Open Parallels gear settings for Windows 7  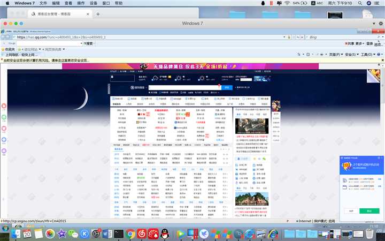coord(381,24)
